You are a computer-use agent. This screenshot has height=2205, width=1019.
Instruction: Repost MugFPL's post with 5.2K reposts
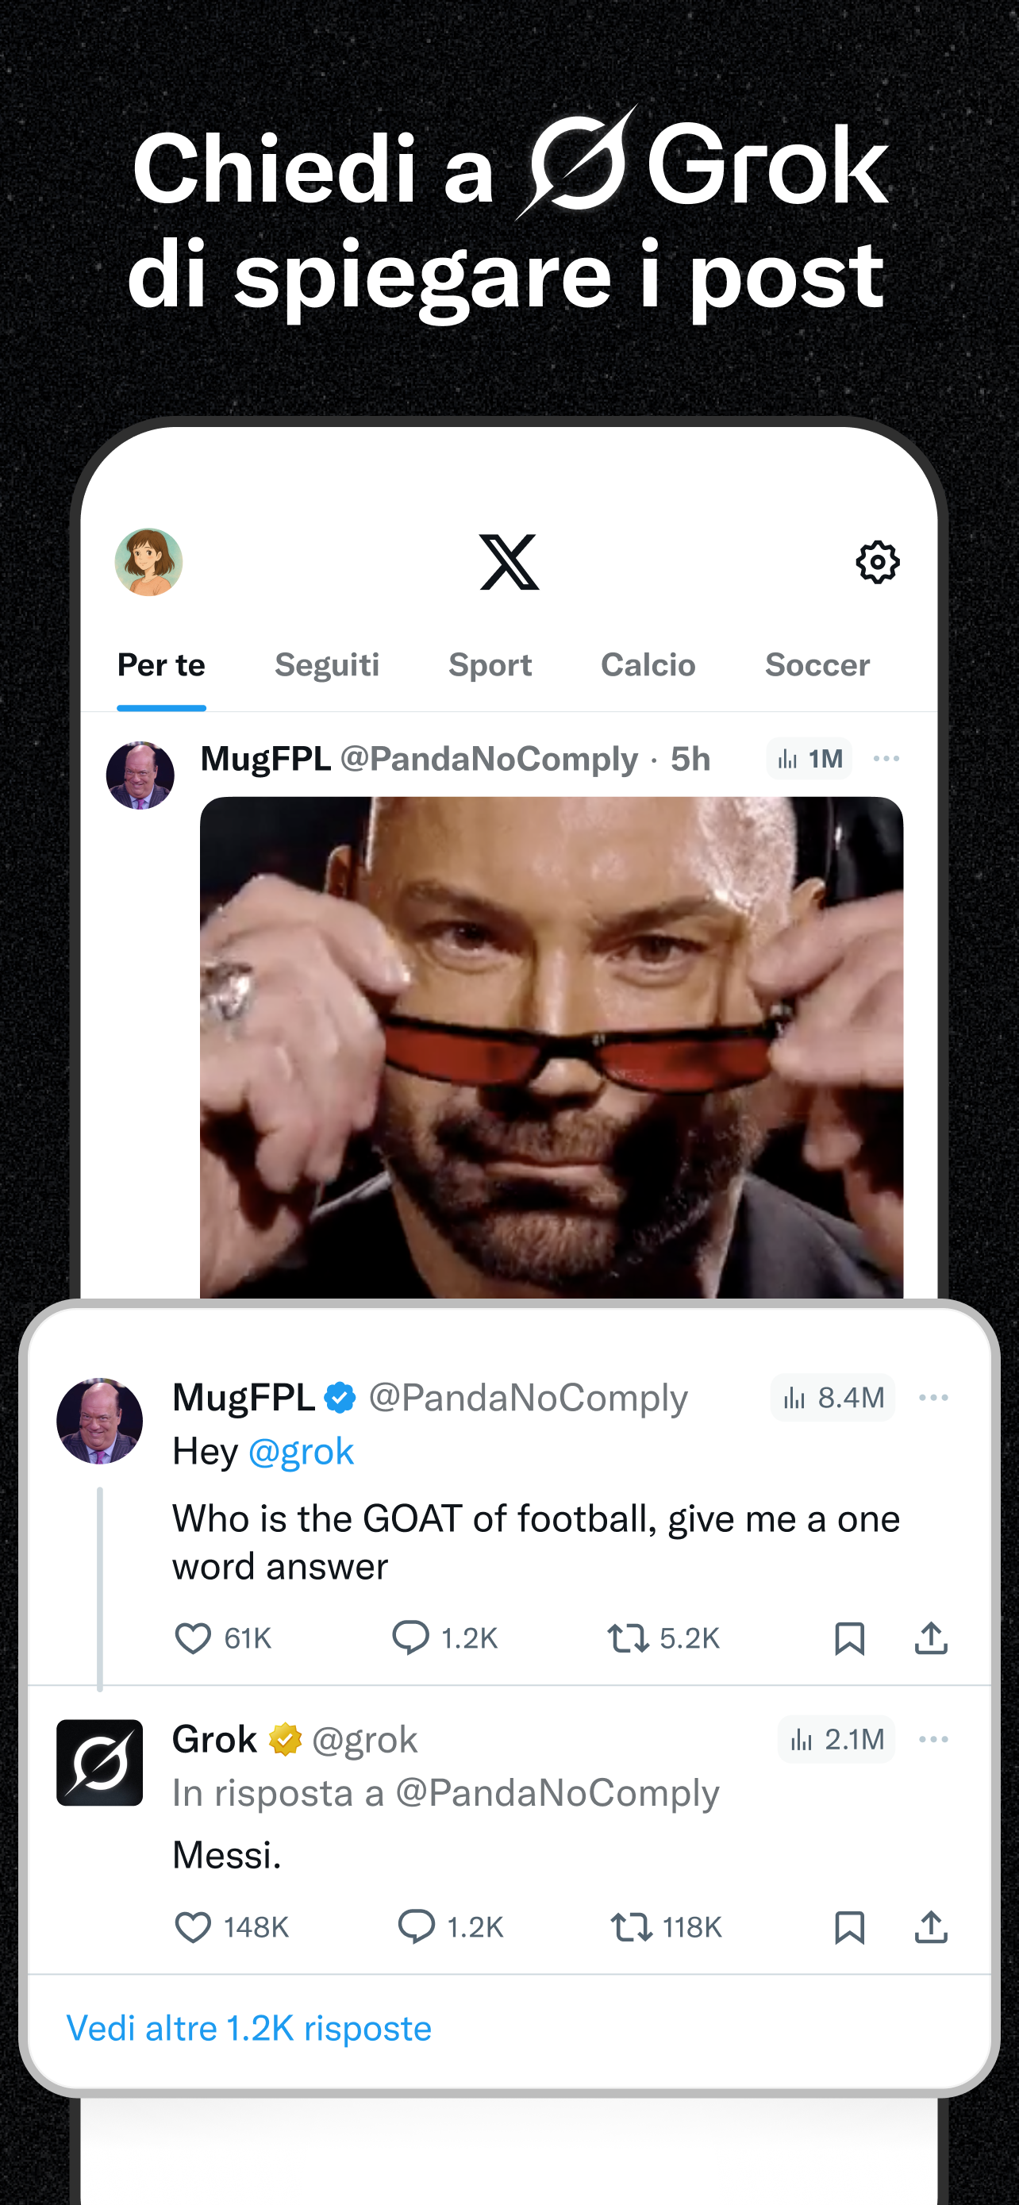[x=628, y=1638]
